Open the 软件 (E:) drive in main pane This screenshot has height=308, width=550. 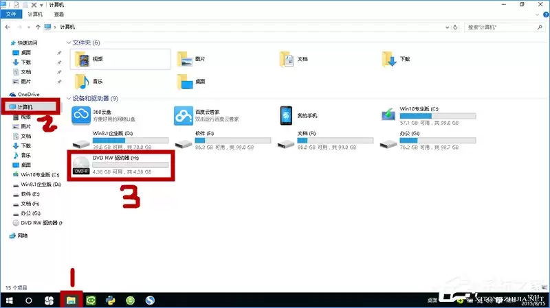point(223,140)
